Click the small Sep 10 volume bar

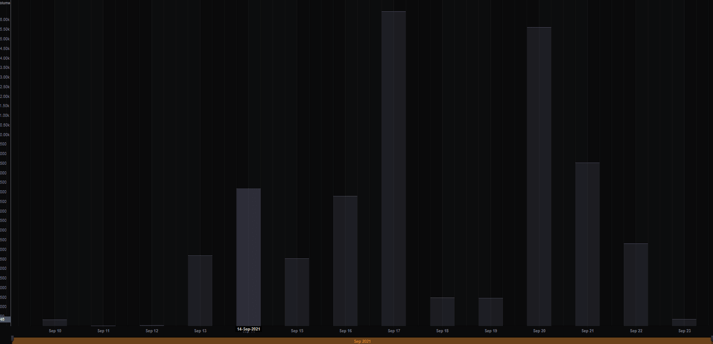(x=55, y=323)
